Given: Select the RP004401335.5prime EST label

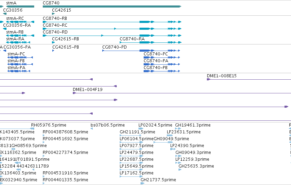Looking at the screenshot, I should coord(66,180).
